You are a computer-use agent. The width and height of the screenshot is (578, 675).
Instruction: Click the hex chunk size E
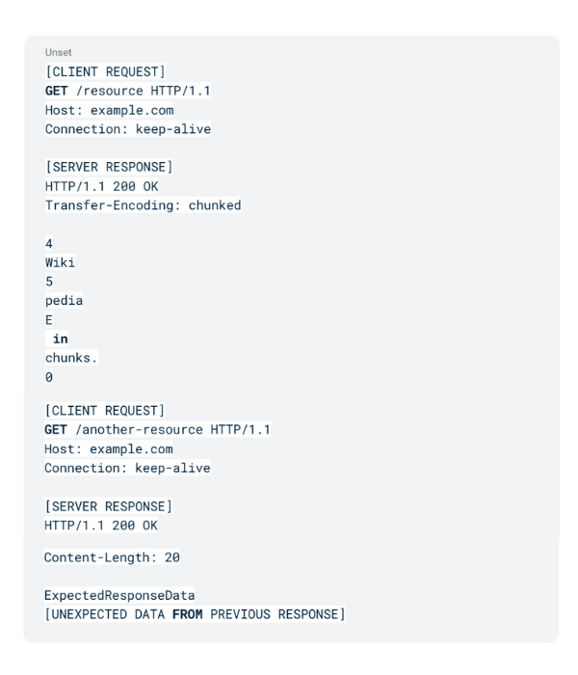49,320
